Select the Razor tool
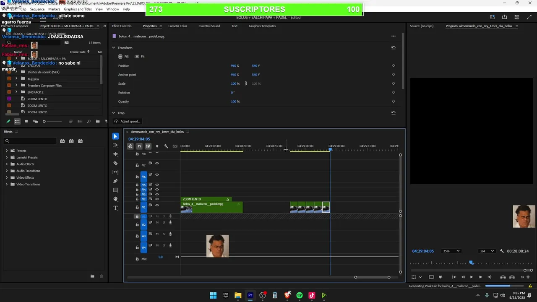537x302 pixels. (115, 163)
